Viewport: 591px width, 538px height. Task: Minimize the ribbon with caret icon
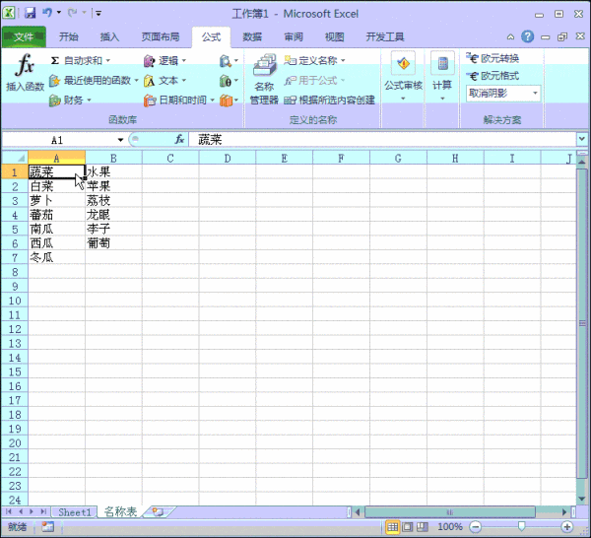[510, 36]
